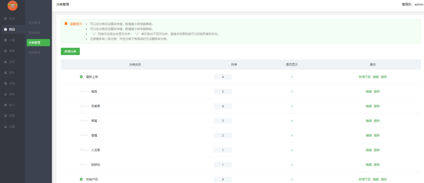Open the 总览 overview sidebar icon

tap(5, 18)
